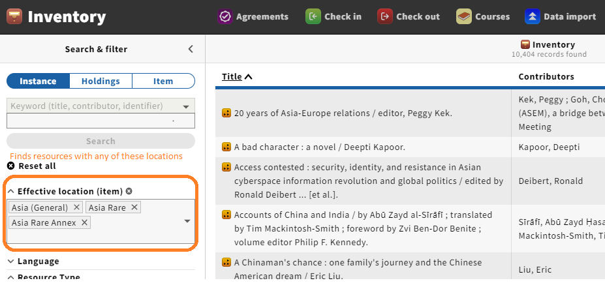Click the Inventory title in header
This screenshot has width=605, height=300.
coord(67,16)
